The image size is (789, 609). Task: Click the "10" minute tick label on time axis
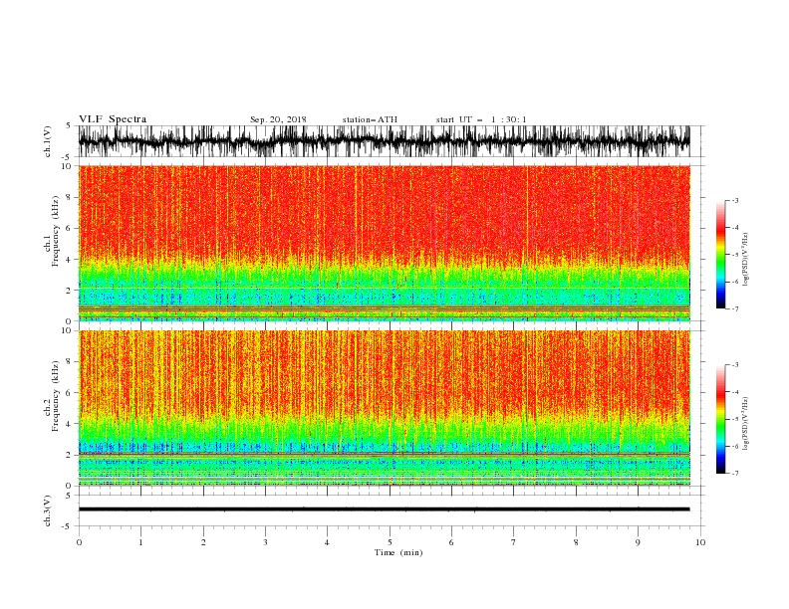coord(700,542)
